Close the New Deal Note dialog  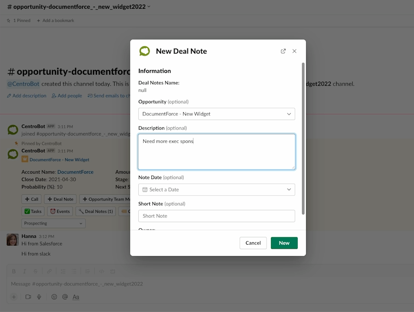click(x=294, y=51)
